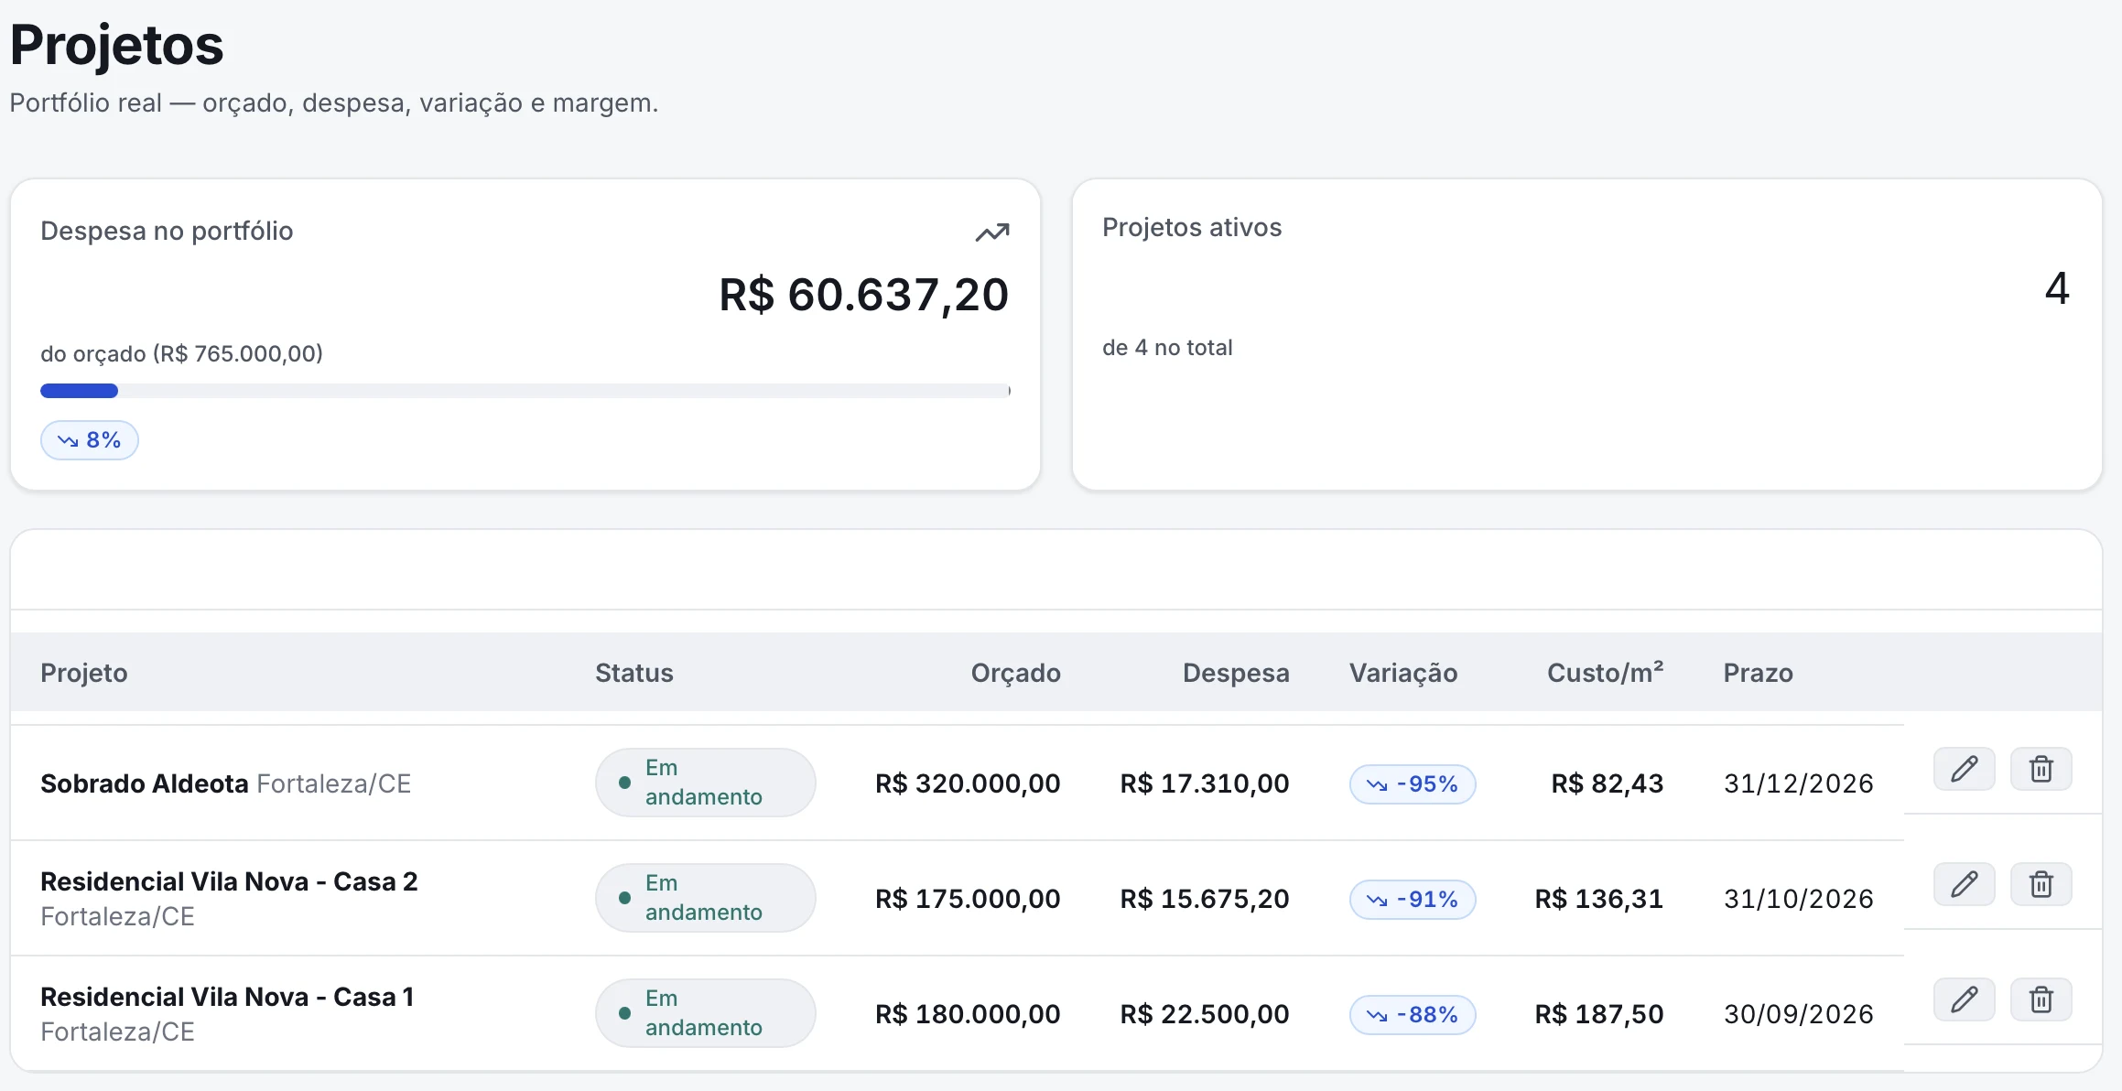The width and height of the screenshot is (2122, 1091).
Task: Click the trending-up icon in the Despesa card
Action: [x=992, y=232]
